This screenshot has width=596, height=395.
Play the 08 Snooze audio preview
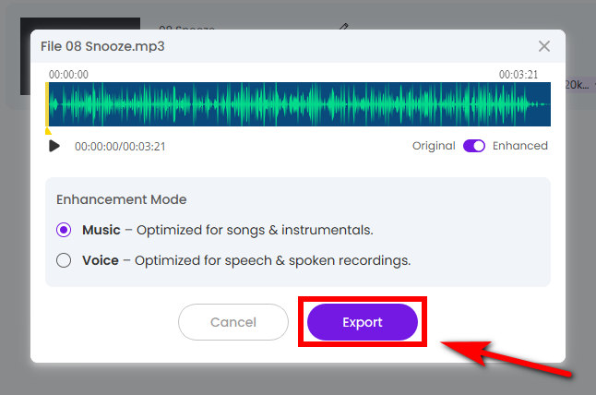click(x=54, y=146)
